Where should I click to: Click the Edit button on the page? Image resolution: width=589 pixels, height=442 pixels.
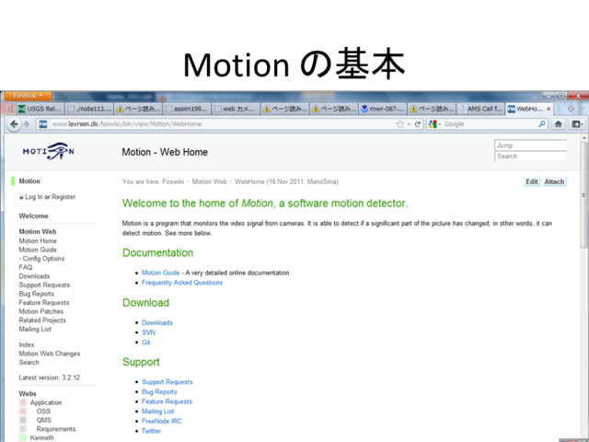532,181
